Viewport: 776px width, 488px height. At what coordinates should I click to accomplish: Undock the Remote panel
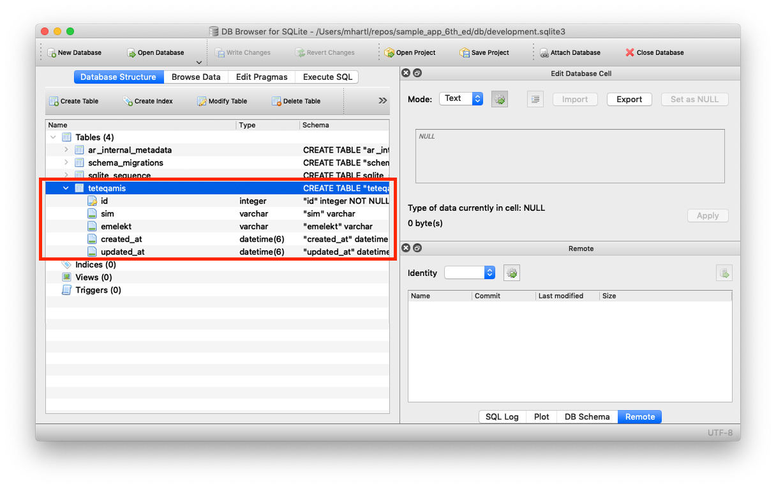417,248
